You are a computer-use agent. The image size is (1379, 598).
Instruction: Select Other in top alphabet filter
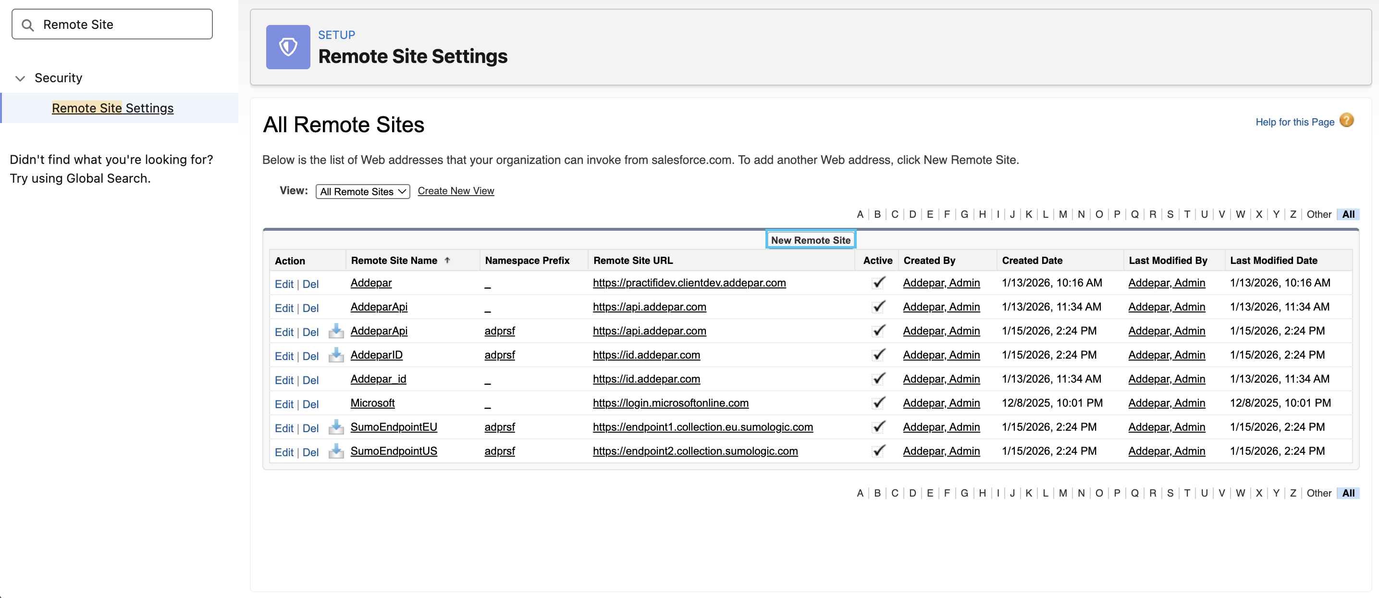pyautogui.click(x=1318, y=214)
